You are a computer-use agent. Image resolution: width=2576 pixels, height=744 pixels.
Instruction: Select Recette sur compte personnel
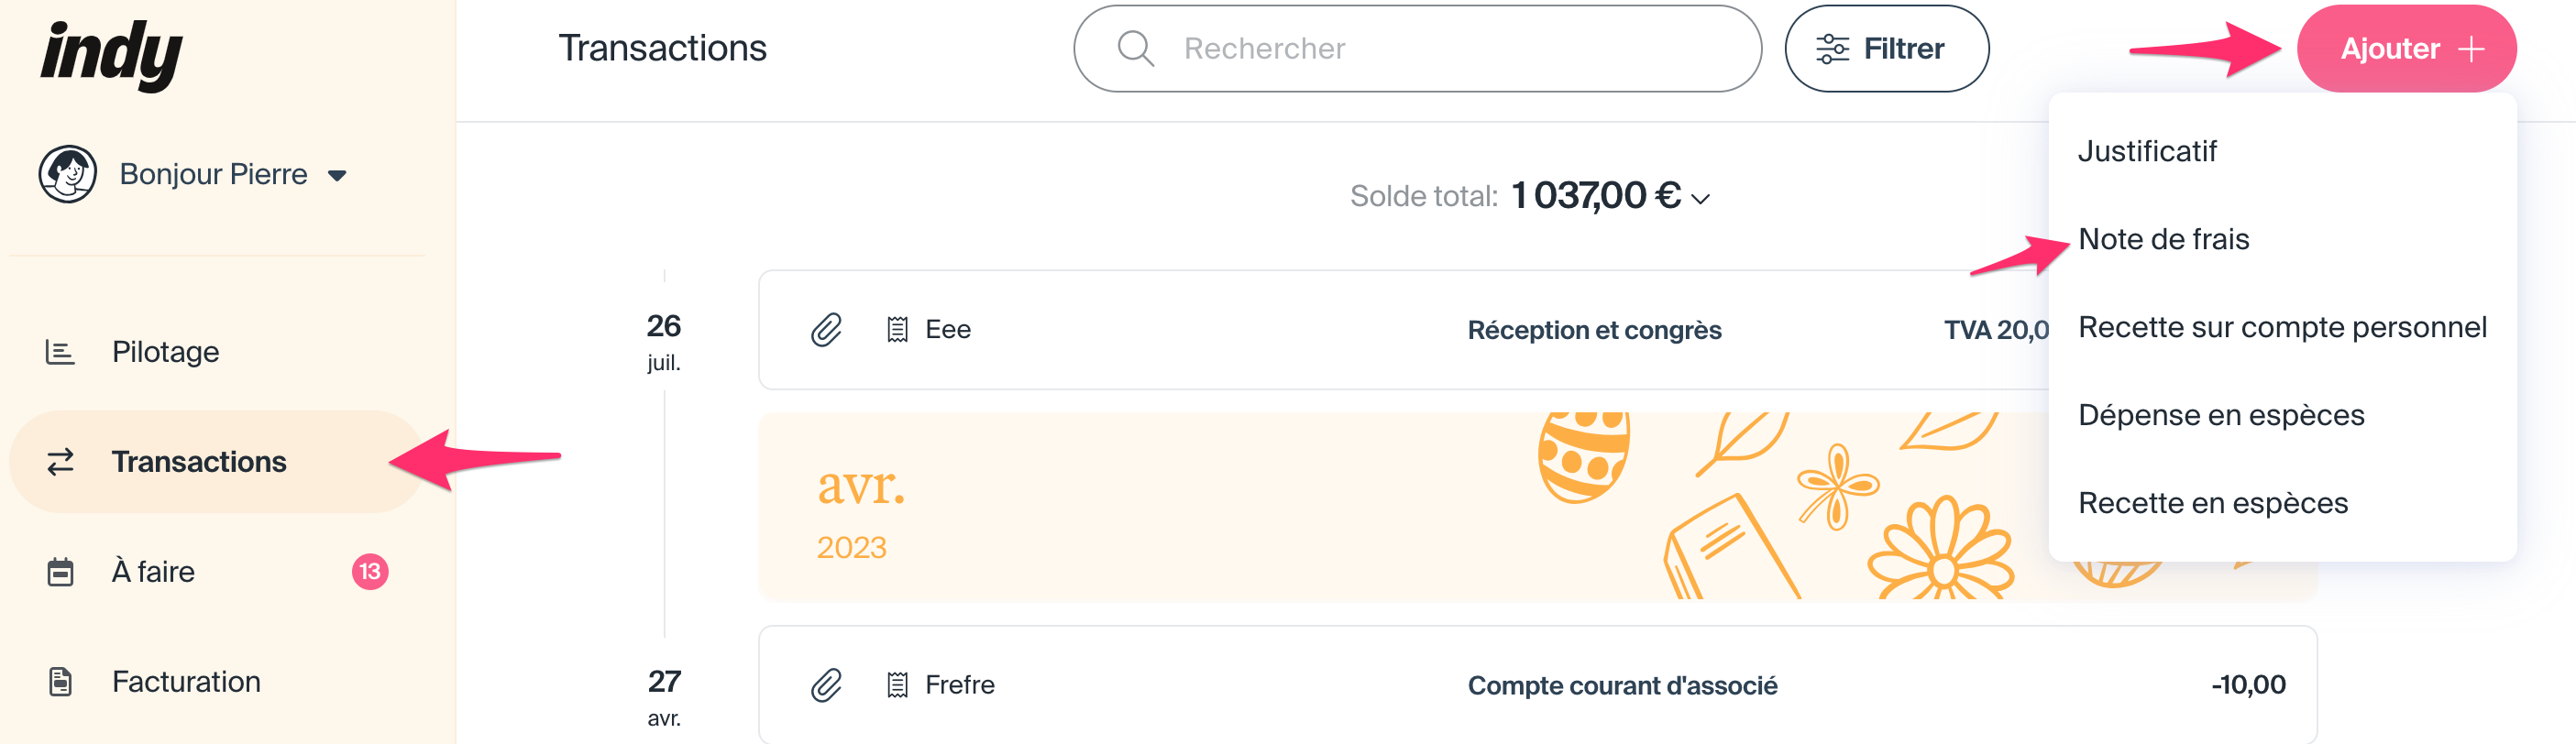point(2281,327)
